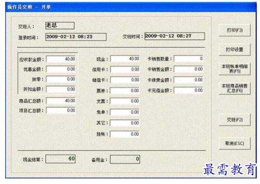Click the 优惠金额 input field

coord(61,69)
